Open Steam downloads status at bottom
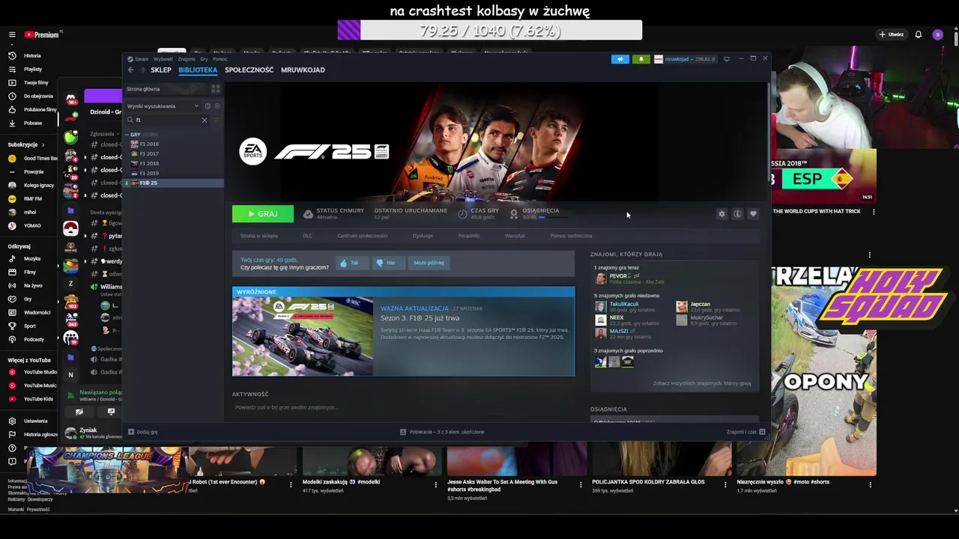The image size is (959, 539). 442,432
